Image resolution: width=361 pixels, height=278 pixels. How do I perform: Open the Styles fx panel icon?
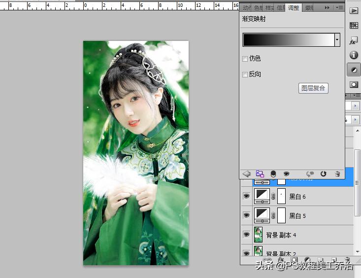pos(354,40)
